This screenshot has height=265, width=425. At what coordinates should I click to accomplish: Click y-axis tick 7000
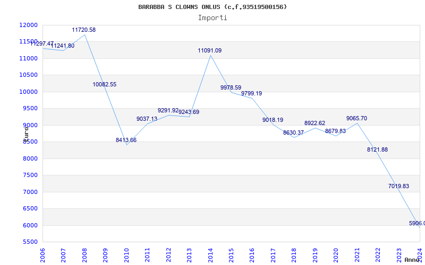tap(30, 192)
